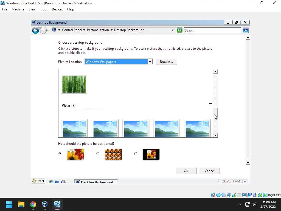
Task: Refresh the Desktop Background page
Action: point(179,30)
